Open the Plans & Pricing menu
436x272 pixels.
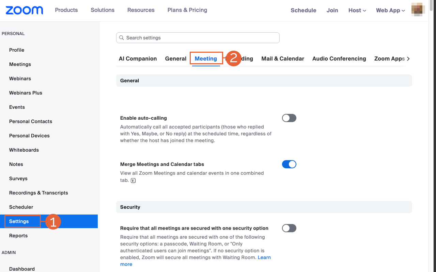187,10
